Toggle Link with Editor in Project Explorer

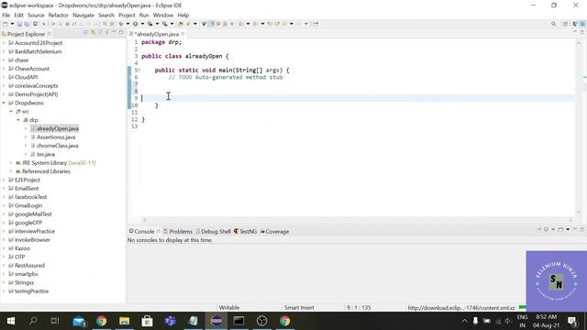click(x=93, y=33)
